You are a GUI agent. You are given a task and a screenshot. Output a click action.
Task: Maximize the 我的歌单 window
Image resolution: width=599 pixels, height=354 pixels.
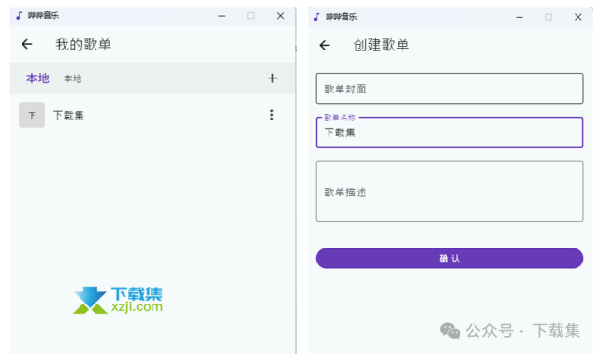[251, 16]
